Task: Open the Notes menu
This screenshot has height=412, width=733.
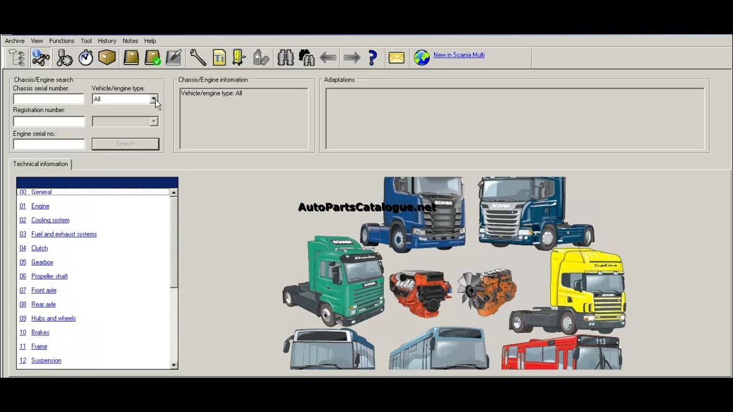Action: [130, 41]
